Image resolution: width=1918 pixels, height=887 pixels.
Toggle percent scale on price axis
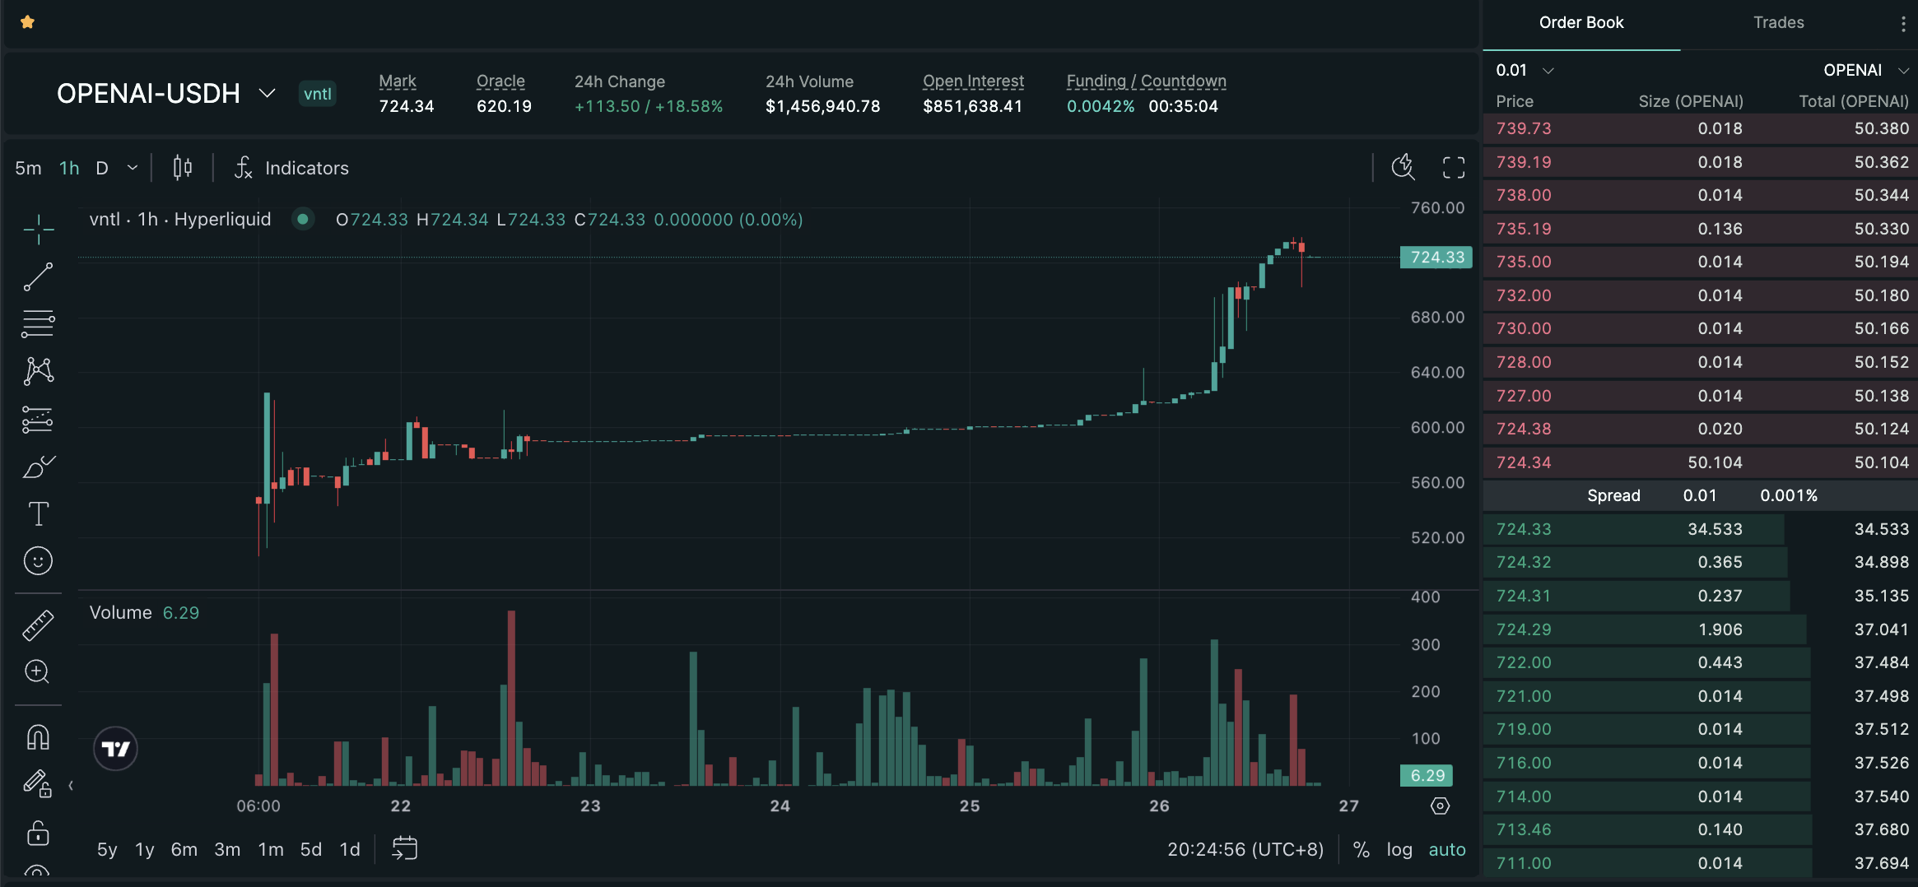[x=1362, y=850]
